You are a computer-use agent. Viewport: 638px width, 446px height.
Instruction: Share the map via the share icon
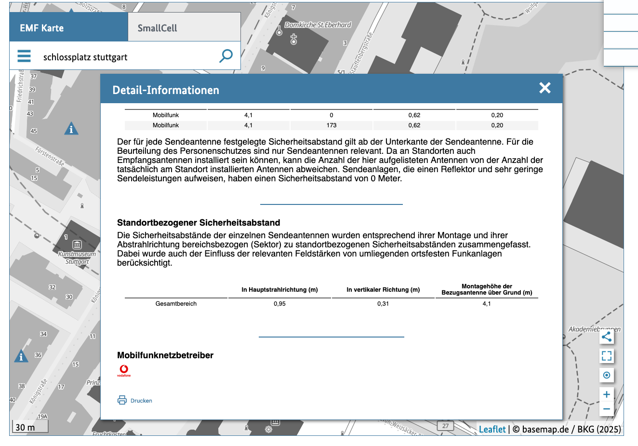click(x=607, y=337)
